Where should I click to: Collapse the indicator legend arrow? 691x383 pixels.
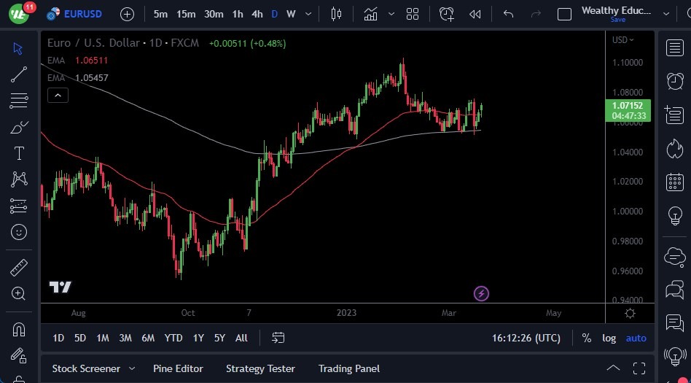tap(58, 95)
